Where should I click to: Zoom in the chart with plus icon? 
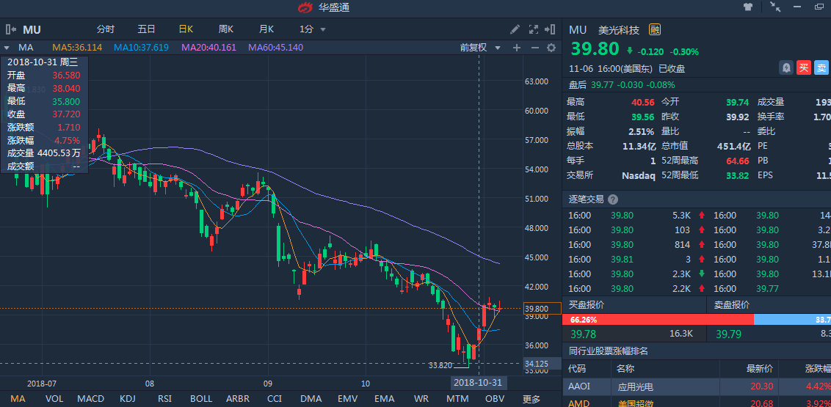(x=517, y=48)
